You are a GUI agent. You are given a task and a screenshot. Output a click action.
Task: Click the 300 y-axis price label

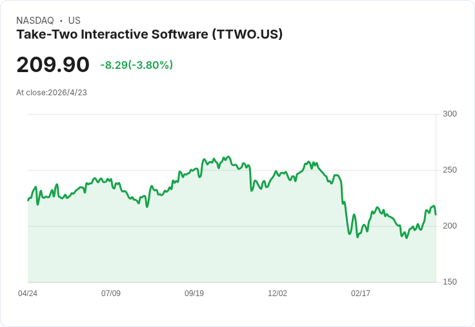(450, 114)
